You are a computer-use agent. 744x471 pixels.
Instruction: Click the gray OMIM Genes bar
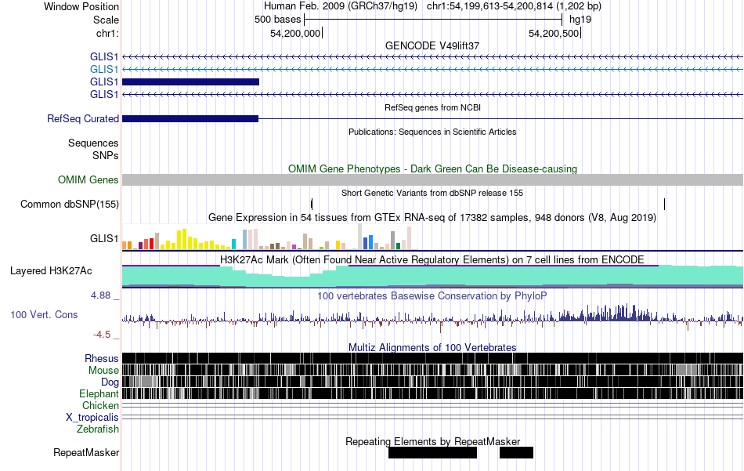433,179
